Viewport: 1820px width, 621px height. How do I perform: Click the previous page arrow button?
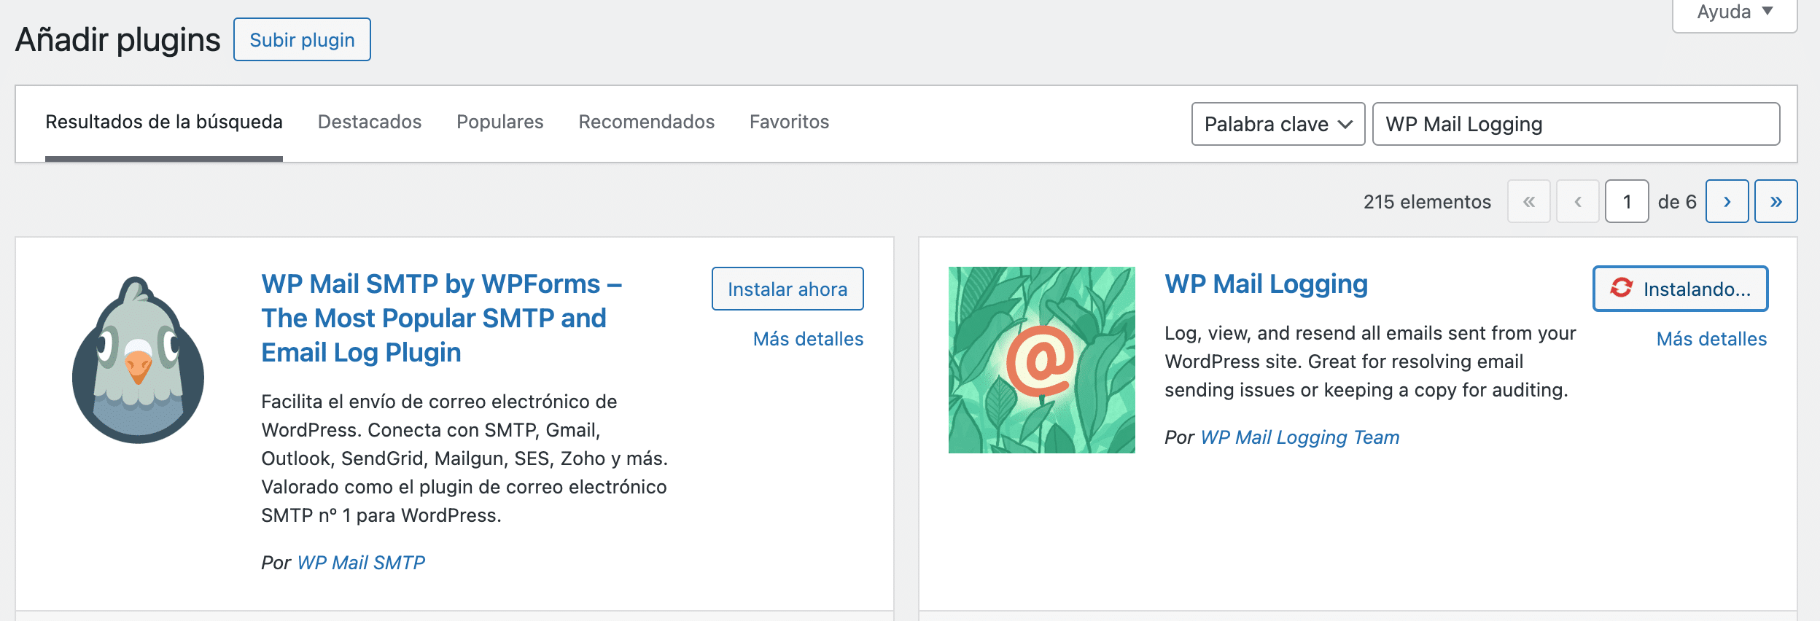(1578, 201)
